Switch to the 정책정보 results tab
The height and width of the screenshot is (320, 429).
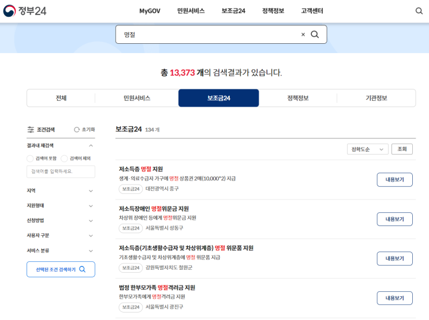[x=298, y=98]
